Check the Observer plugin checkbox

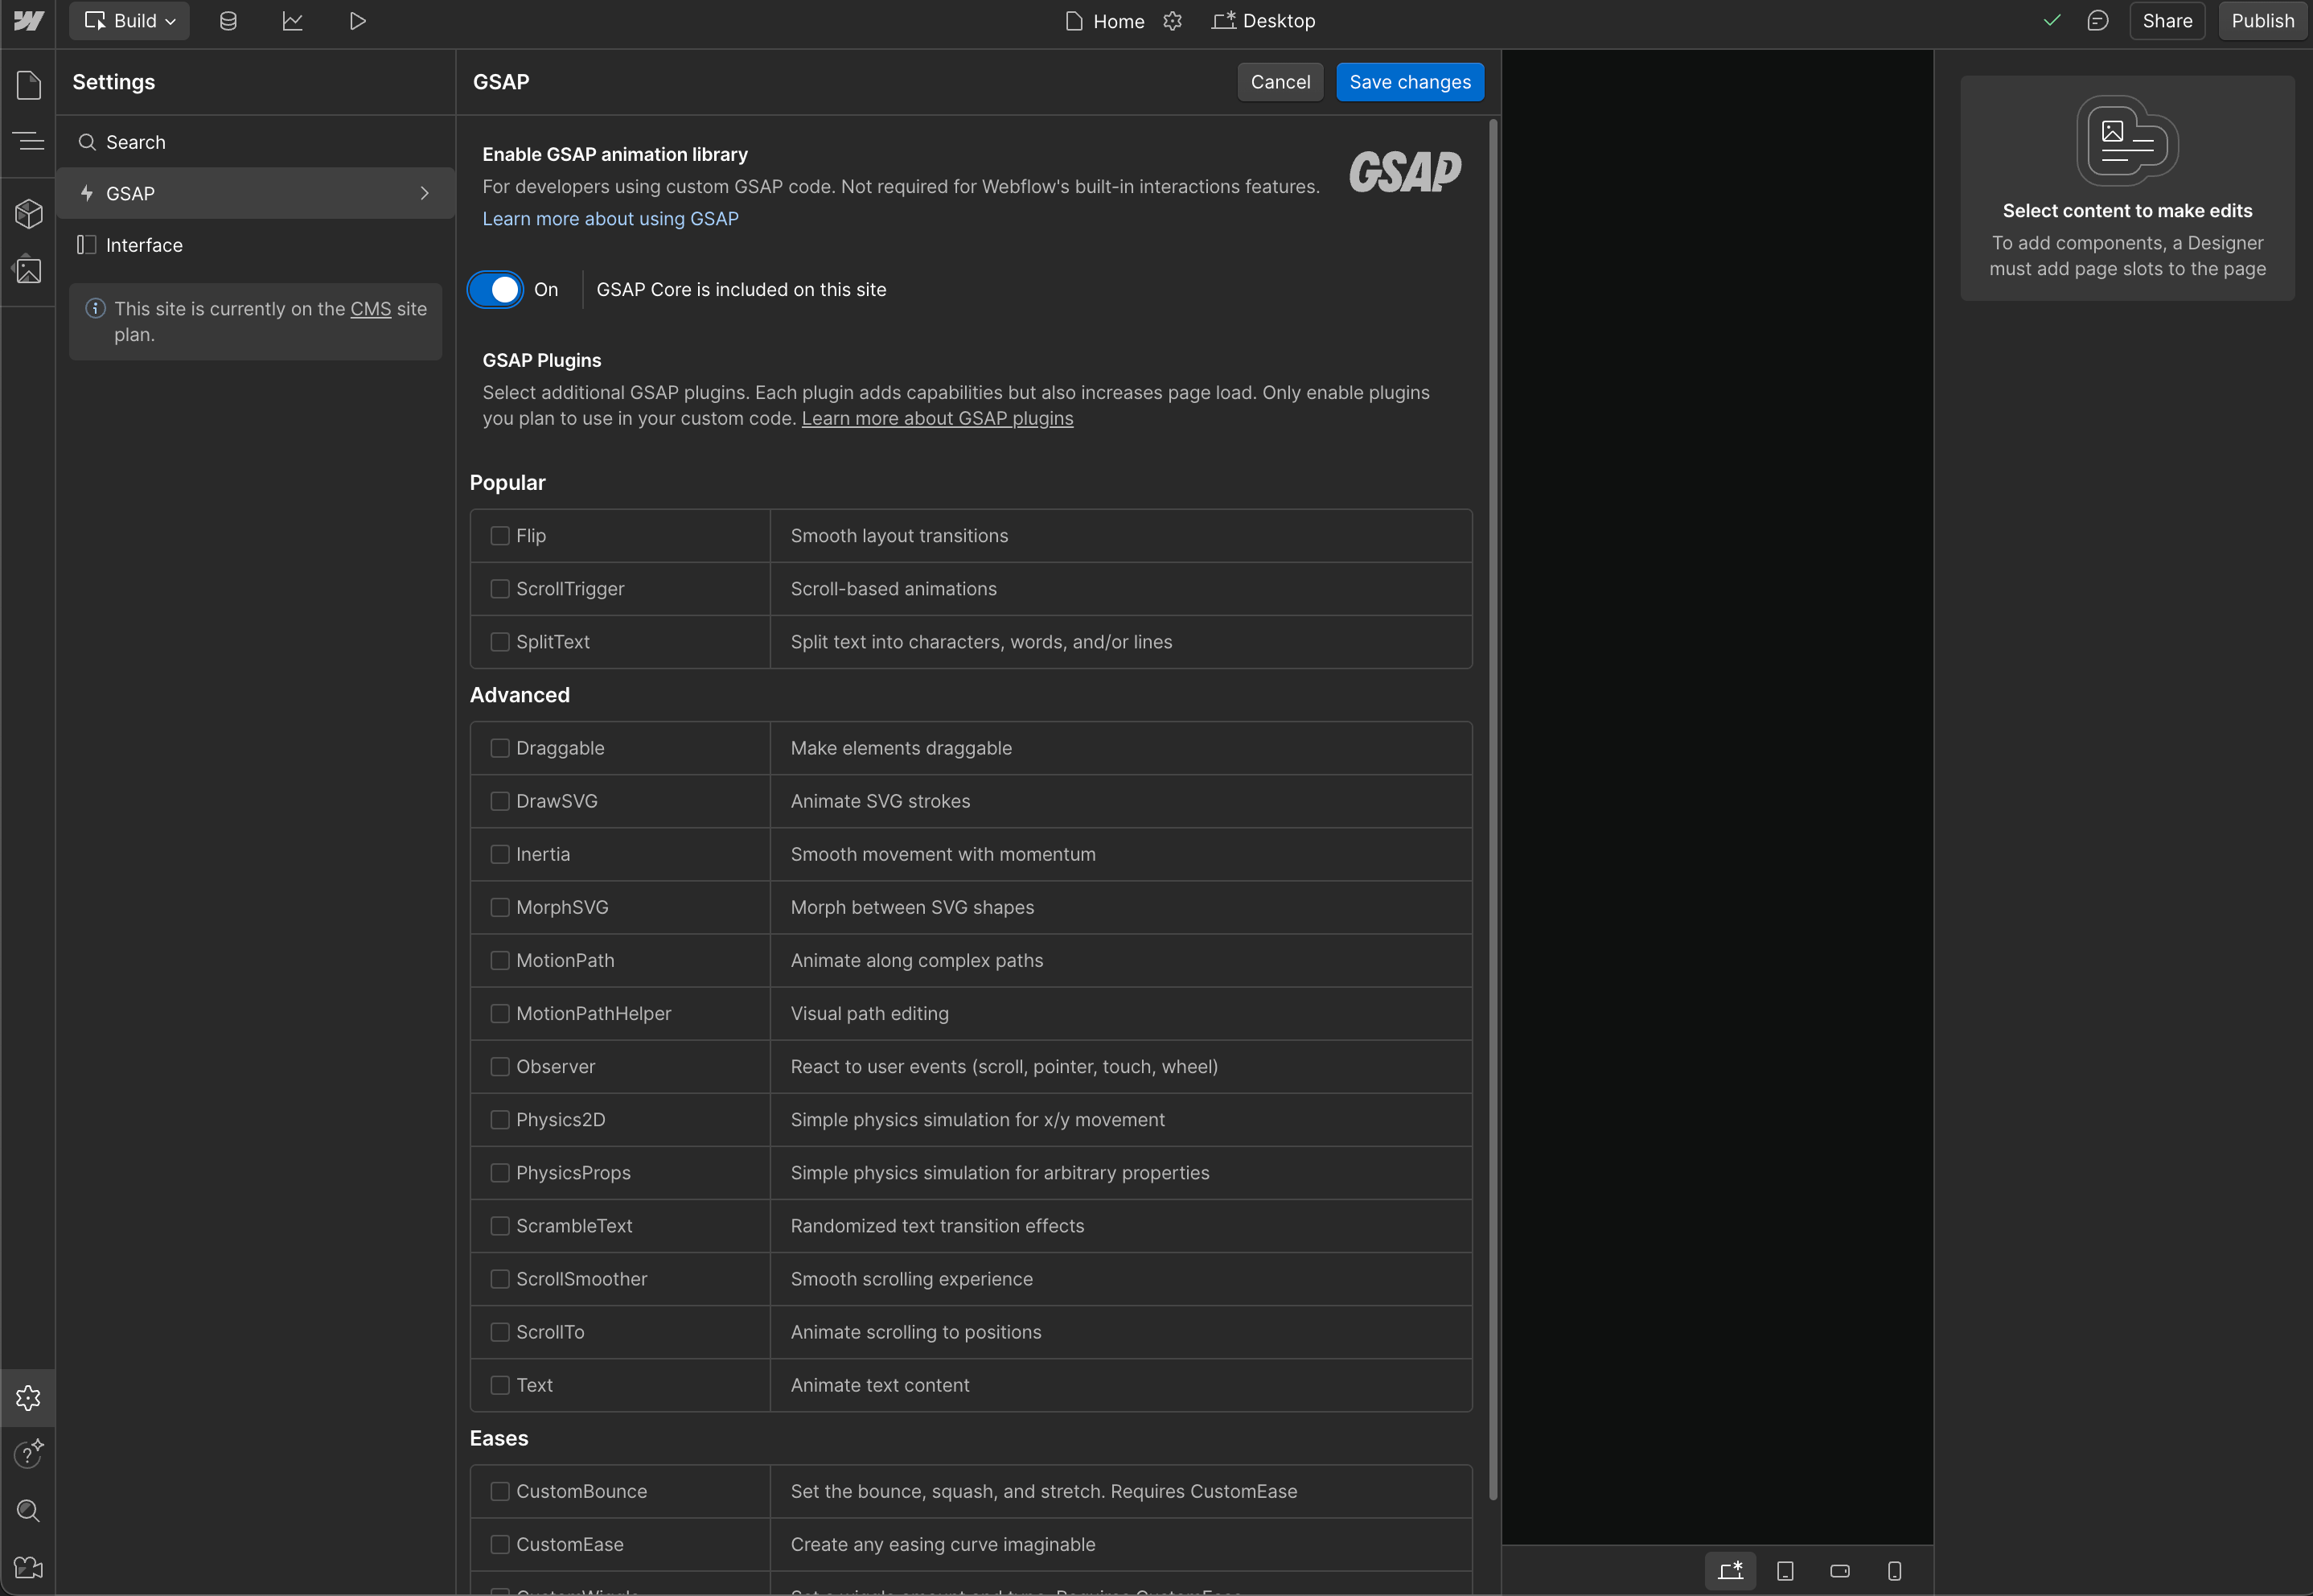(x=499, y=1067)
